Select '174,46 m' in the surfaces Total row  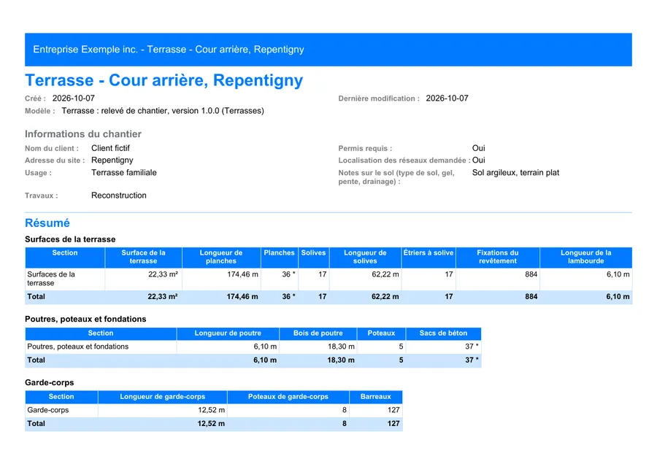pyautogui.click(x=242, y=296)
